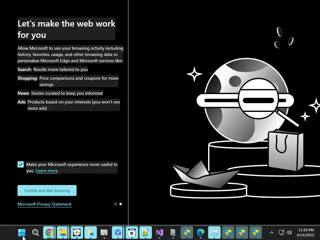Screen dimensions: 320x240
Task: Expand hidden system tray icons chevron
Action: (x=272, y=232)
